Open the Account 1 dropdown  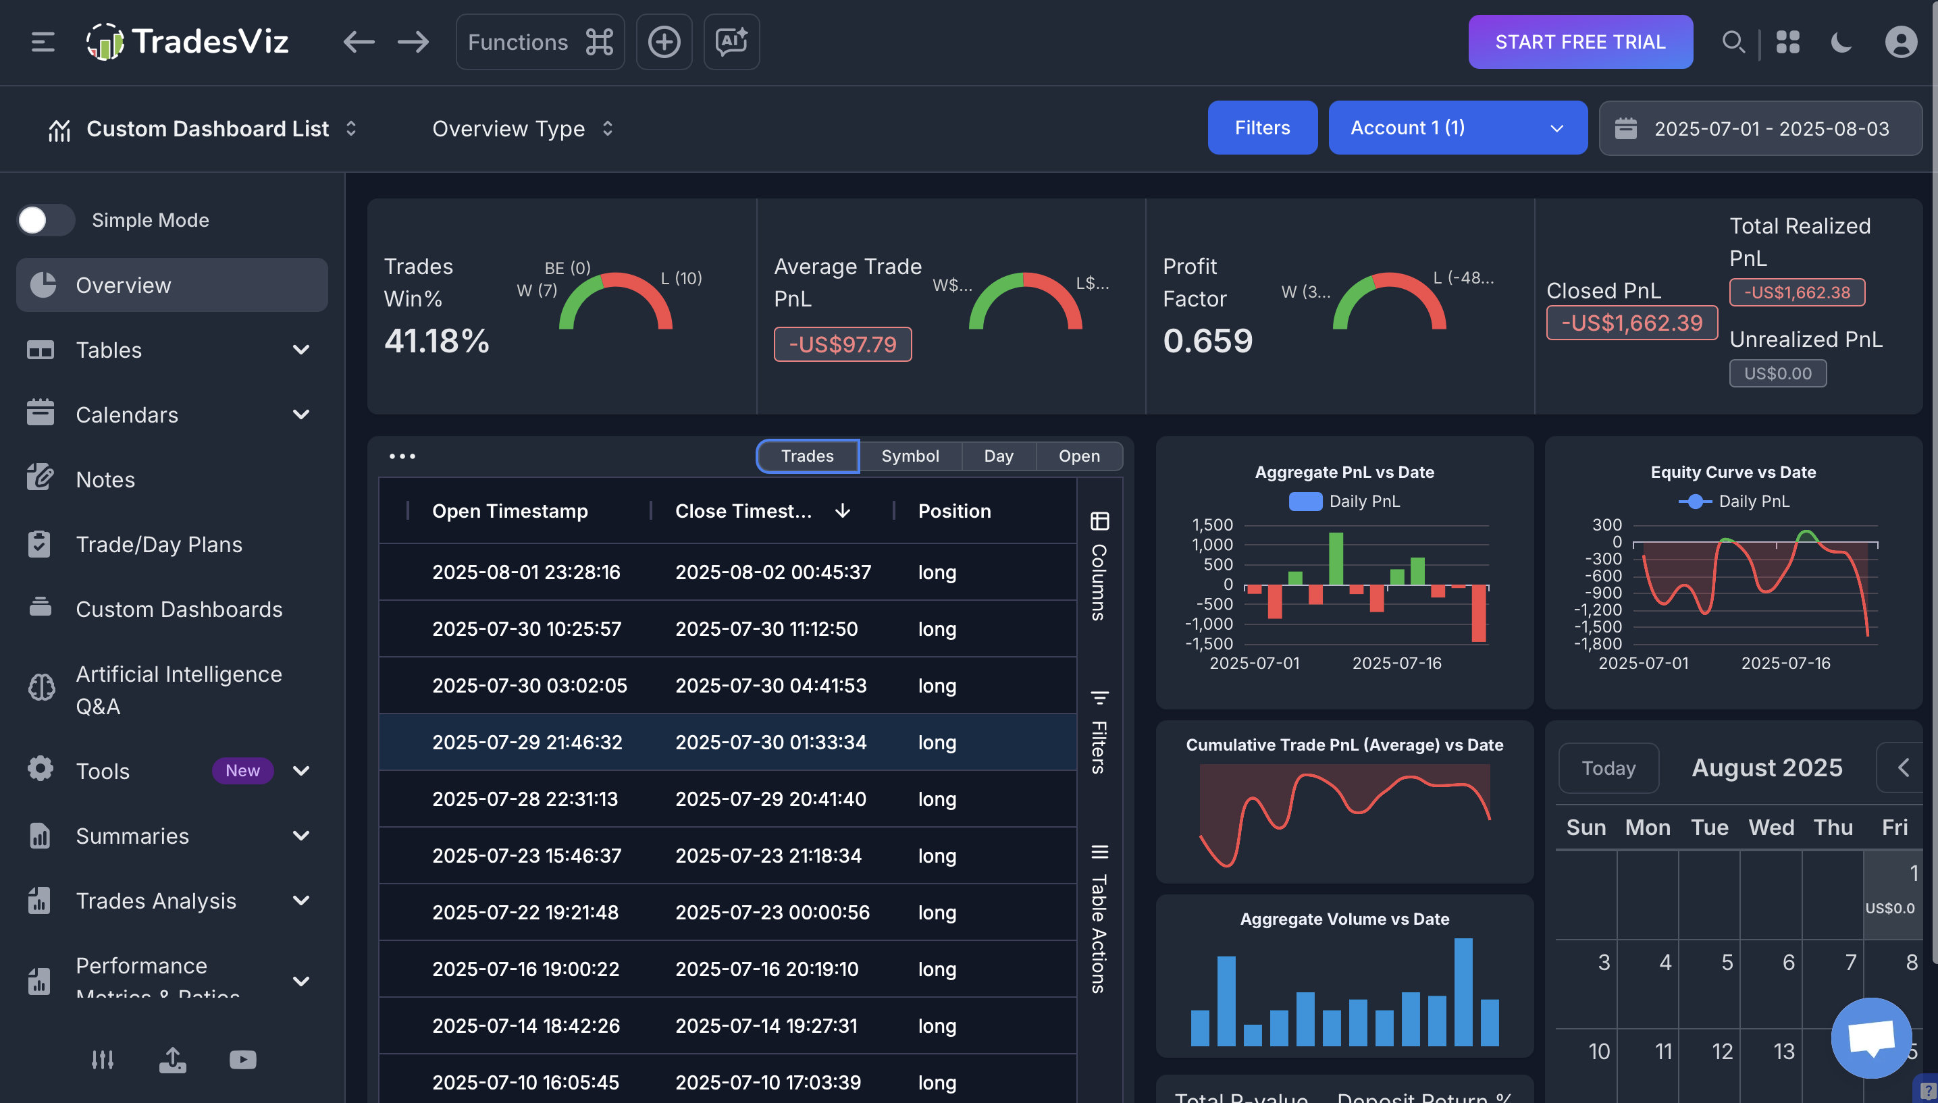click(x=1457, y=128)
